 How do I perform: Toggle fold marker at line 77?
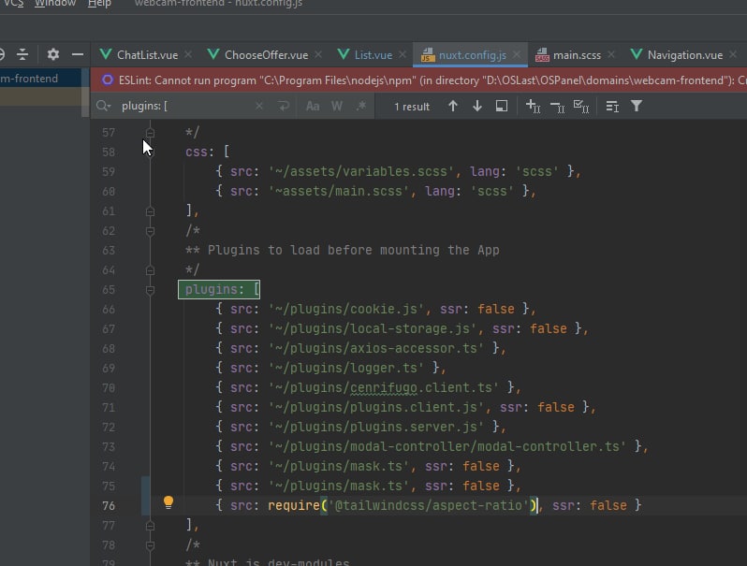tap(150, 526)
